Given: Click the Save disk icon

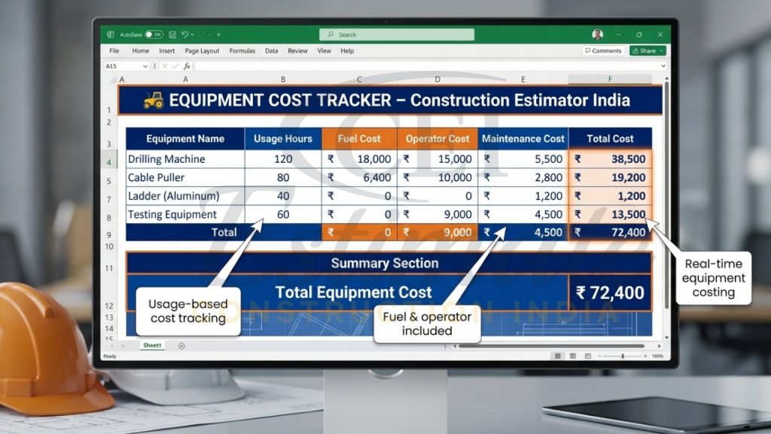Looking at the screenshot, I should coord(172,35).
